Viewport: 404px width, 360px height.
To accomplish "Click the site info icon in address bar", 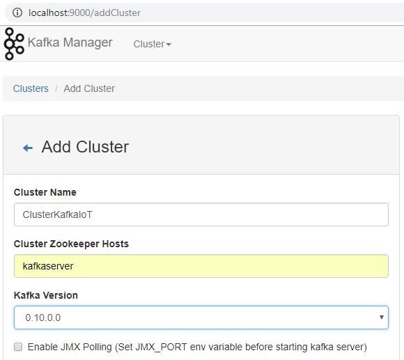I will [17, 13].
